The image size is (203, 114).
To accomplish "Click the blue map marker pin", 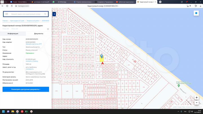I will click(102, 57).
